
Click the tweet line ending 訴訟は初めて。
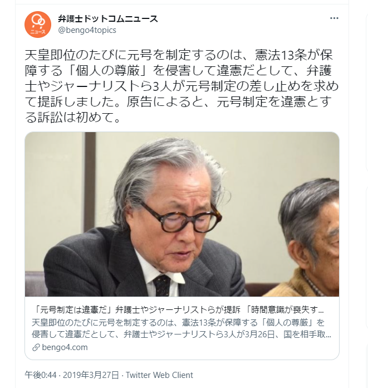73,117
